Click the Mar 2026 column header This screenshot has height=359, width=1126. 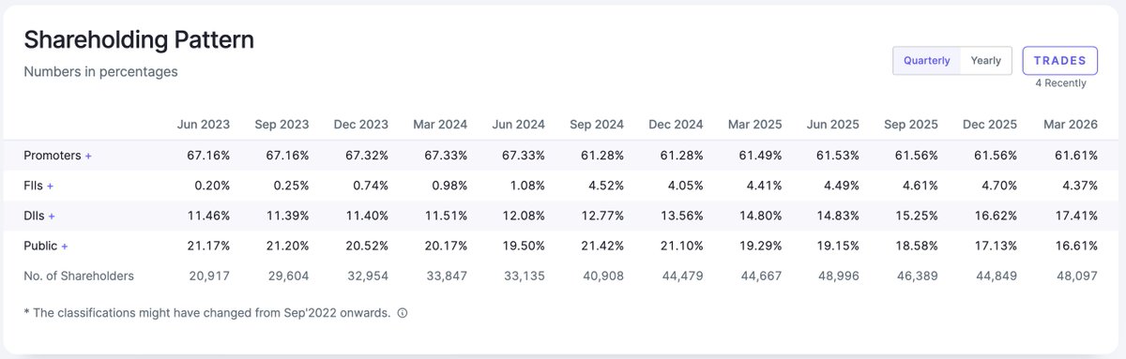pos(1070,124)
